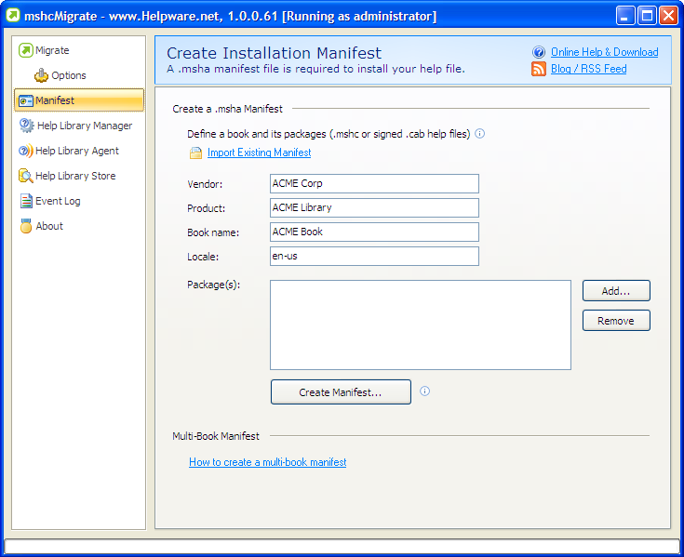Viewport: 684px width, 557px height.
Task: Click the info icon beside packages description
Action: [x=479, y=133]
